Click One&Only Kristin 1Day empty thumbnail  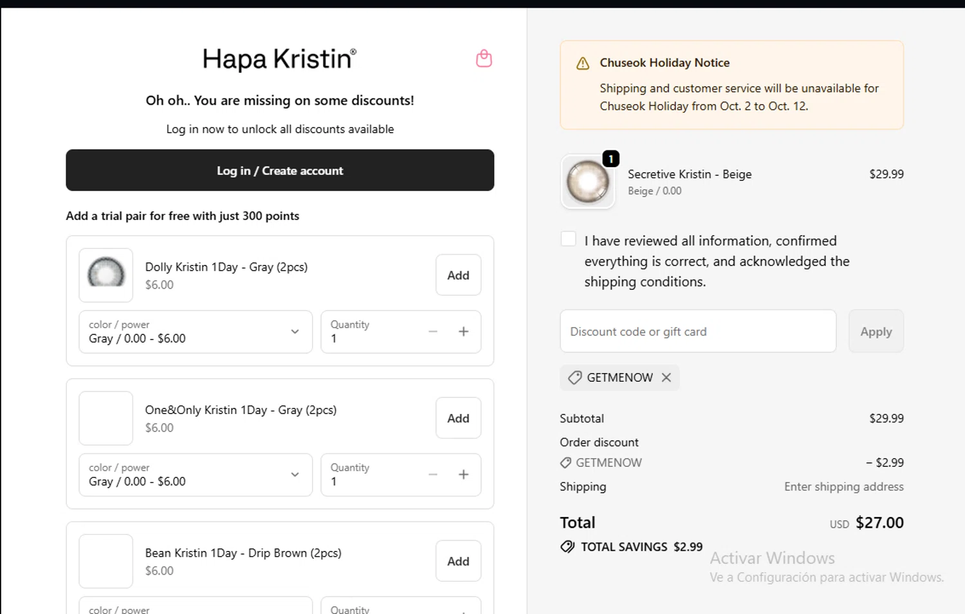[106, 418]
